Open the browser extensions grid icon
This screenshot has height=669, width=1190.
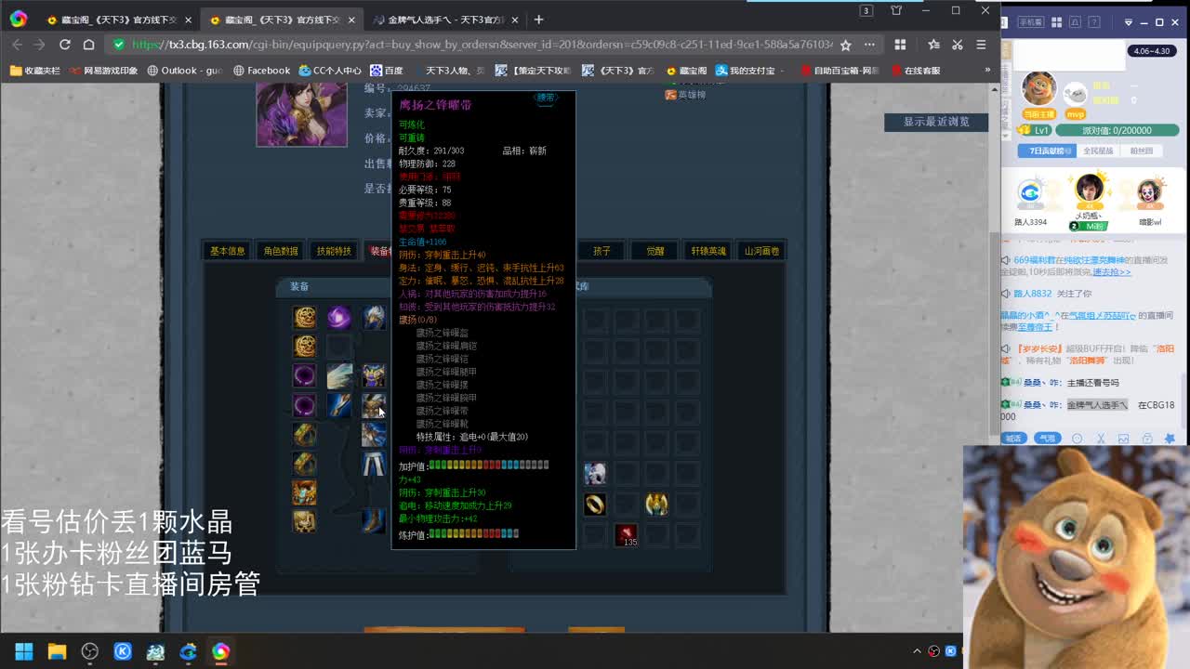[900, 45]
